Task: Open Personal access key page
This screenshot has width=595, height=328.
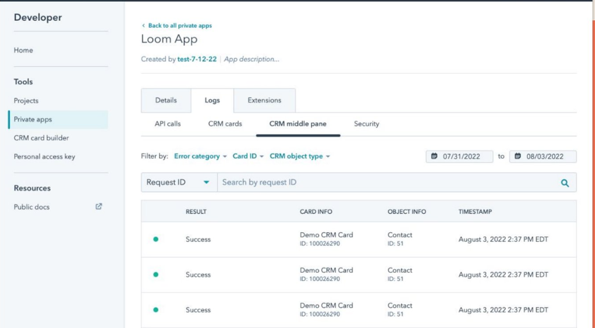Action: click(x=44, y=156)
